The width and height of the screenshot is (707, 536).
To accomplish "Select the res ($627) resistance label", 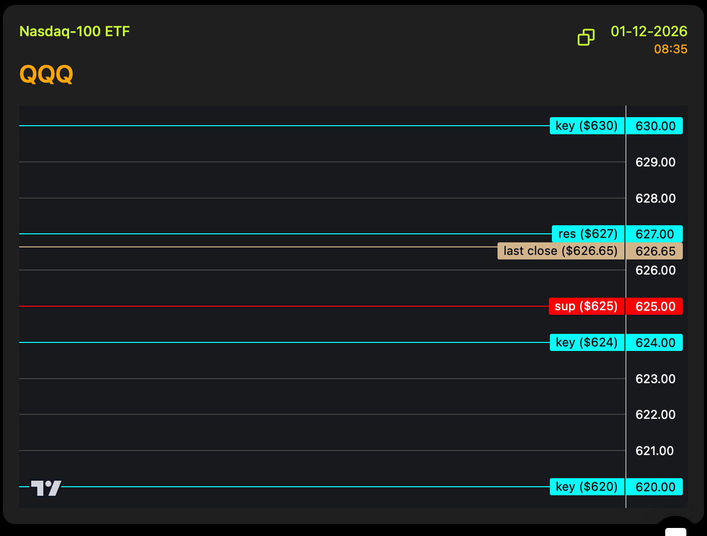I will tap(588, 234).
